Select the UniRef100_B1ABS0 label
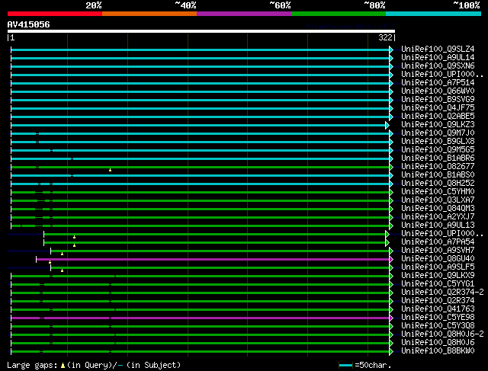Image resolution: width=488 pixels, height=371 pixels. (x=438, y=175)
